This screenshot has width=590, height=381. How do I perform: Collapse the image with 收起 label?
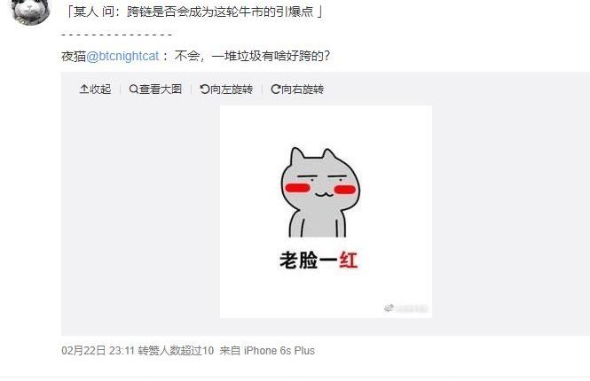point(100,89)
